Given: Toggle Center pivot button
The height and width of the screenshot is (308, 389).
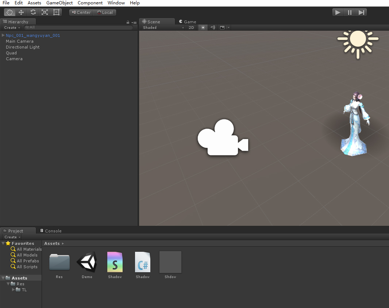Looking at the screenshot, I should coord(81,12).
